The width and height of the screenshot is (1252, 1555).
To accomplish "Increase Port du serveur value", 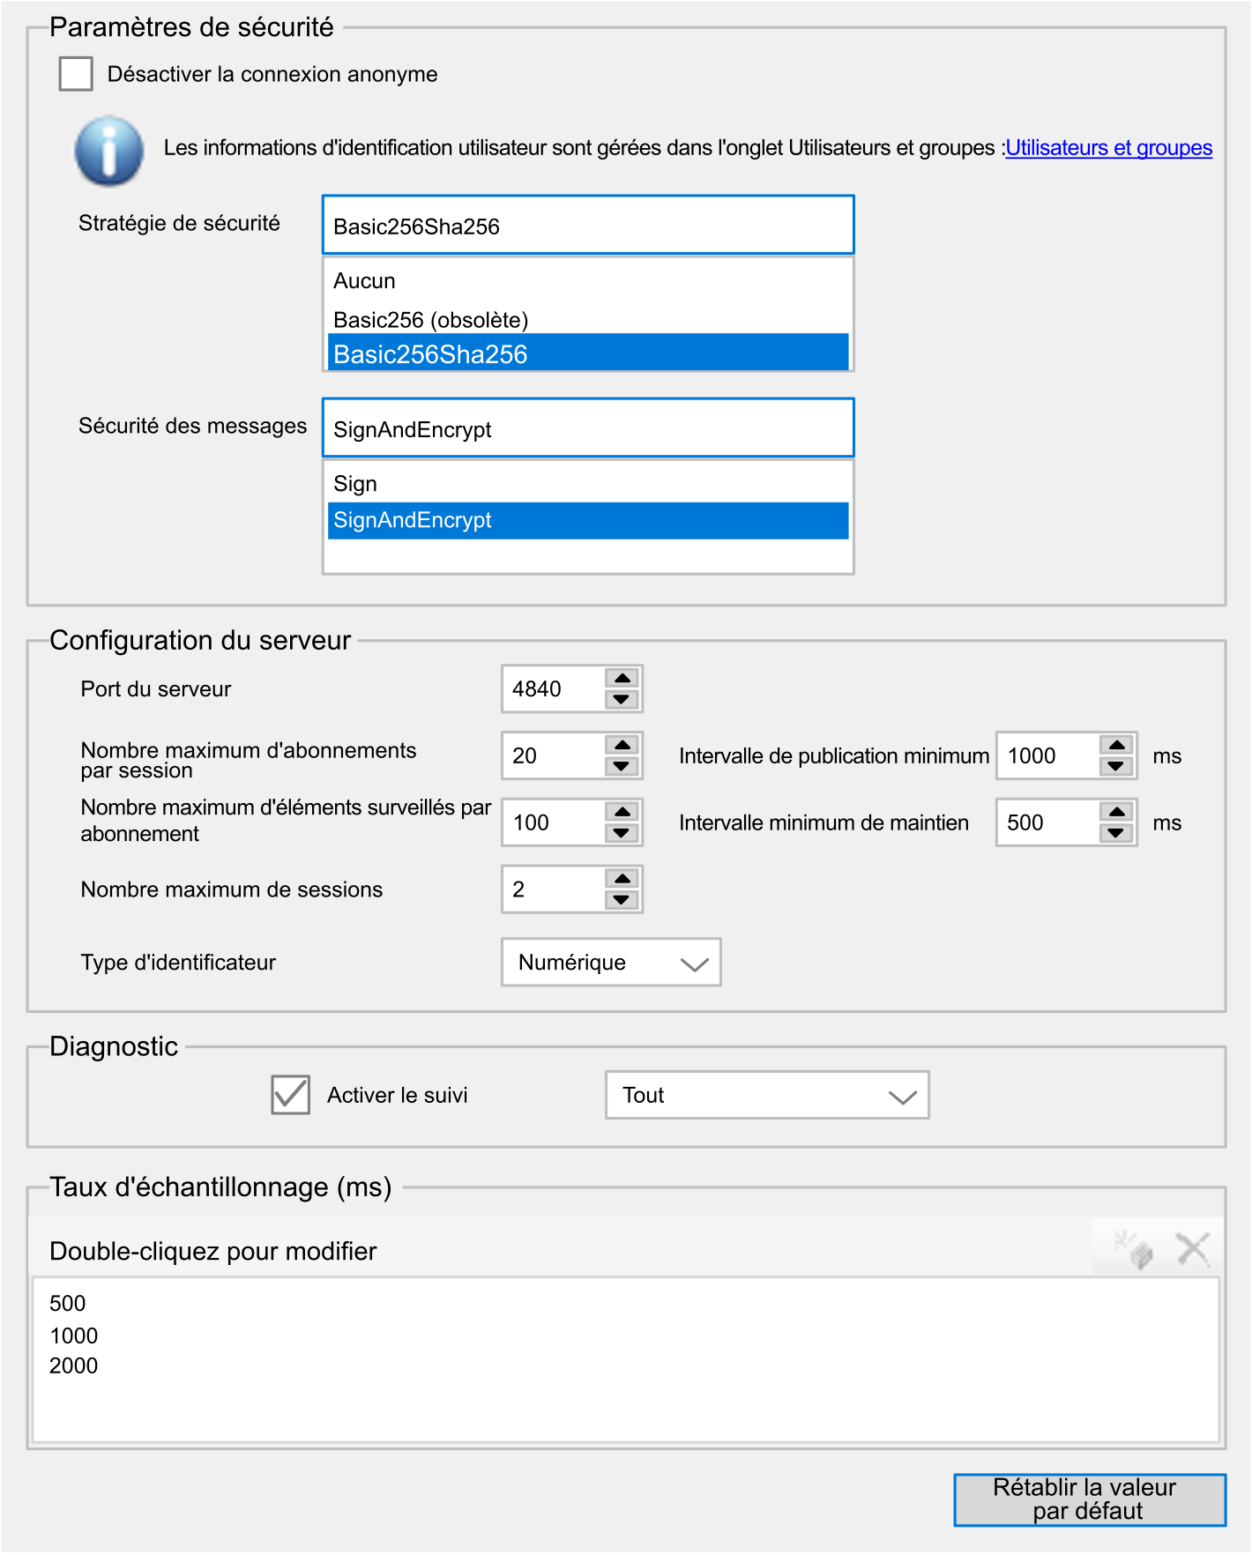I will pyautogui.click(x=622, y=678).
